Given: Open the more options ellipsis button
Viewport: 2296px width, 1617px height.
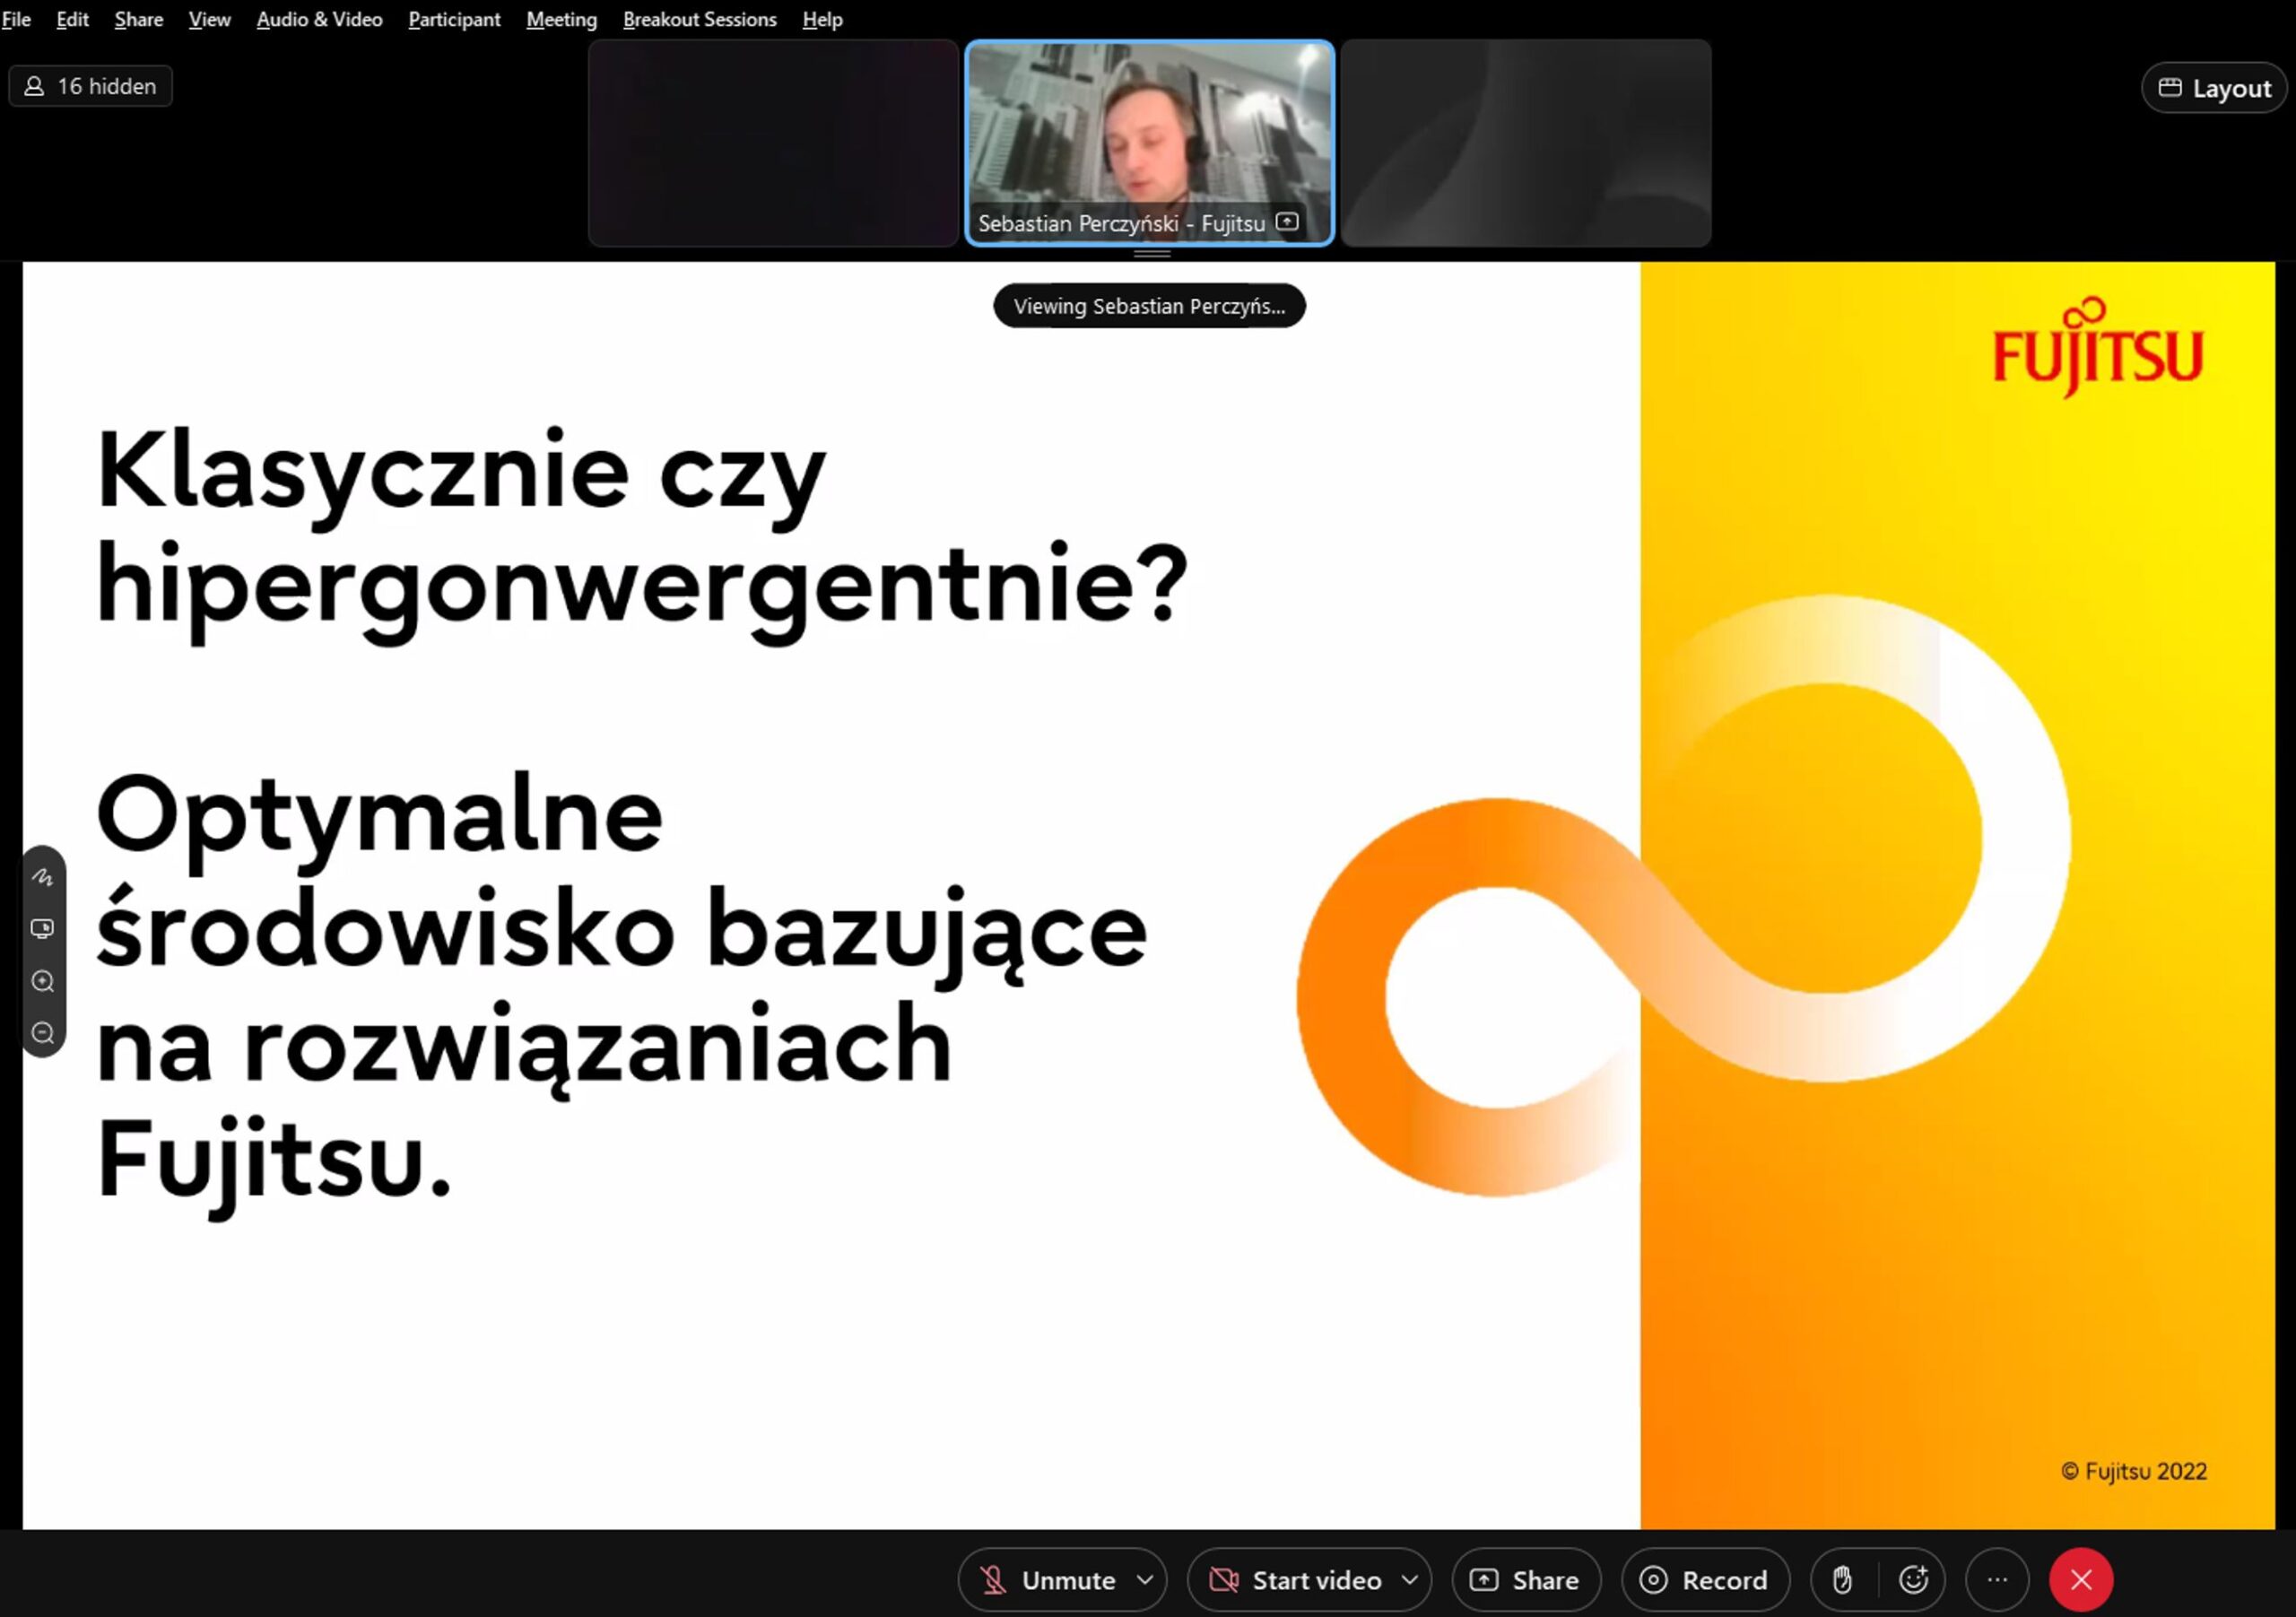Looking at the screenshot, I should (x=1997, y=1580).
